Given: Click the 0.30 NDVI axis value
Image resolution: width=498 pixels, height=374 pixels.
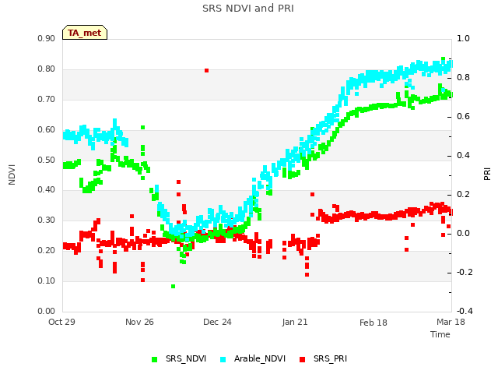Looking at the screenshot, I should [47, 220].
